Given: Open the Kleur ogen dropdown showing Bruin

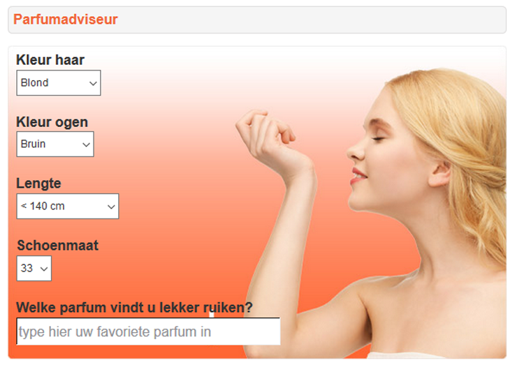Looking at the screenshot, I should [55, 144].
